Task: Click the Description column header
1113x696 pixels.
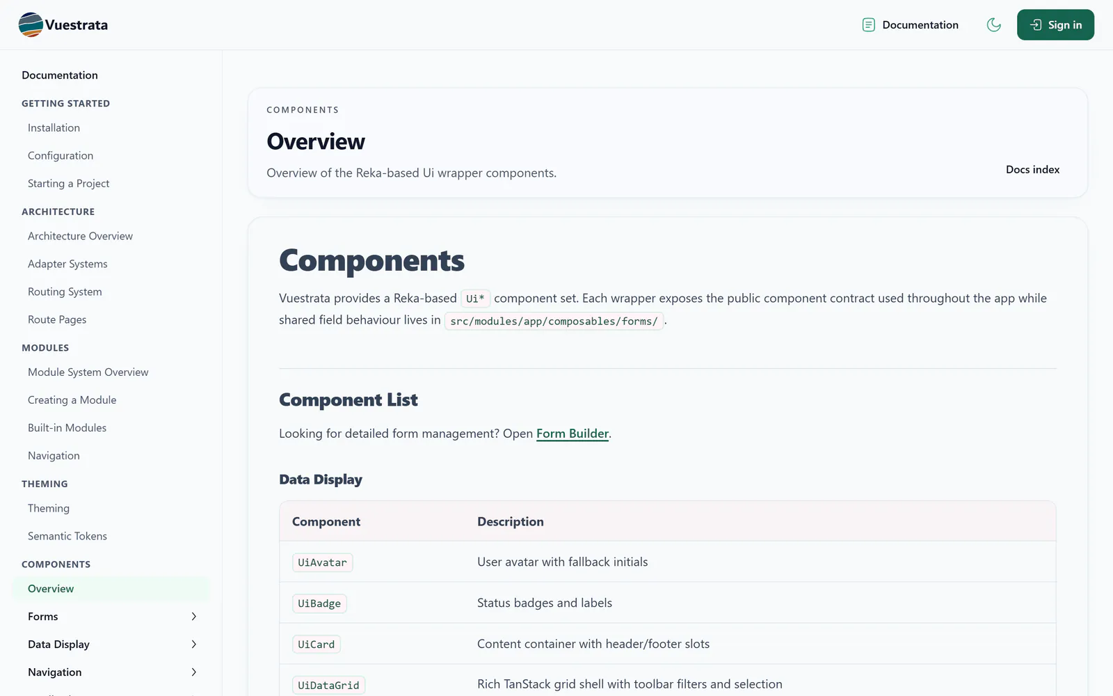Action: coord(511,522)
